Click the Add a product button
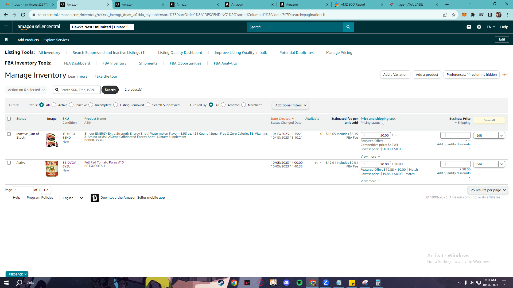 (x=427, y=75)
